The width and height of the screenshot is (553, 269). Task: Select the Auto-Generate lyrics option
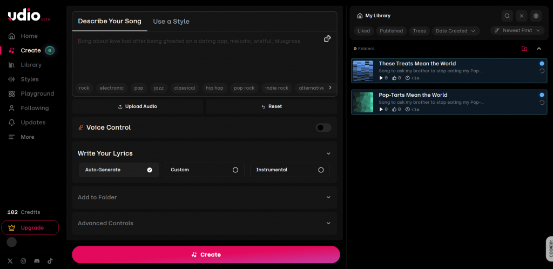119,170
